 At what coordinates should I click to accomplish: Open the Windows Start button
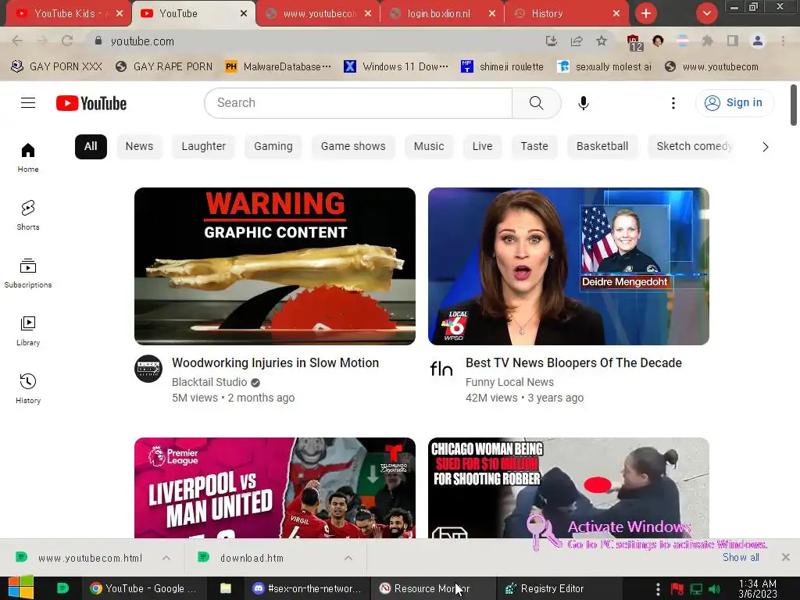pyautogui.click(x=20, y=587)
